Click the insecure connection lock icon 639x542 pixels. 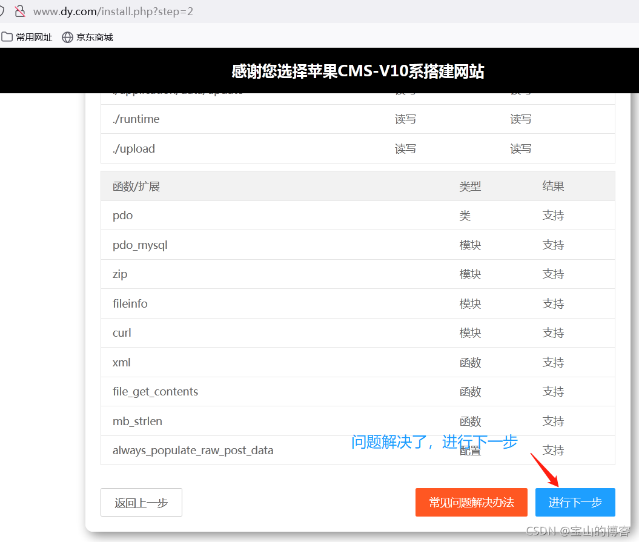20,11
